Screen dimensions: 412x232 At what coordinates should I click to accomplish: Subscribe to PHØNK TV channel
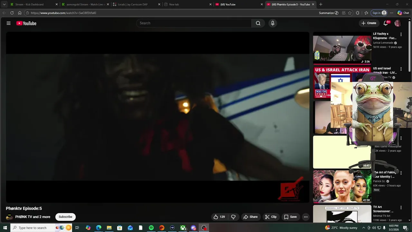tap(65, 217)
